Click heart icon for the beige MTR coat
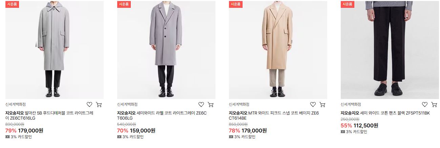Viewport: 440px width, 148px height. coord(313,104)
